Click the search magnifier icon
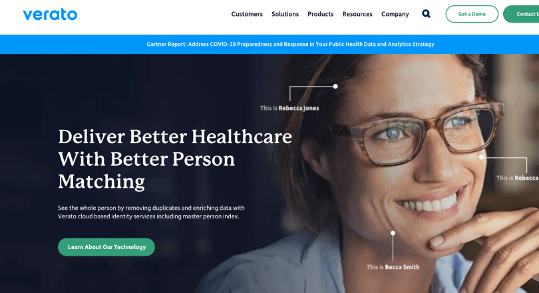The image size is (539, 293). click(x=426, y=14)
